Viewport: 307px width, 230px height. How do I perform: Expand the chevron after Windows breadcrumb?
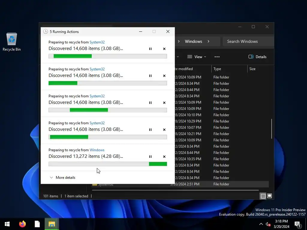[x=208, y=41]
